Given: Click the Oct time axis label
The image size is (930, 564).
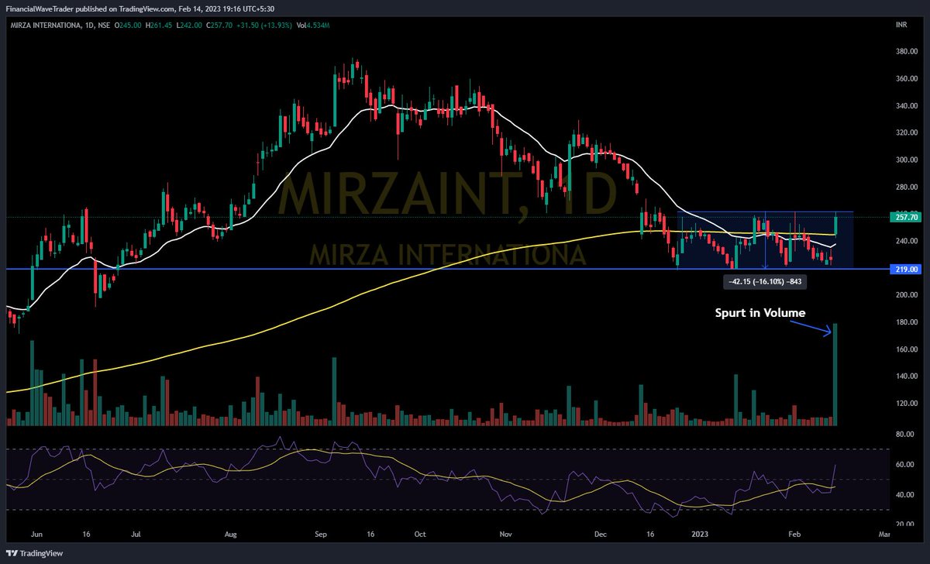Looking at the screenshot, I should click(419, 534).
